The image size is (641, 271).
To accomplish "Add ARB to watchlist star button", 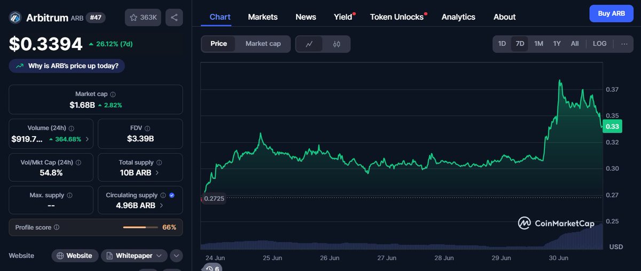I will pos(143,18).
